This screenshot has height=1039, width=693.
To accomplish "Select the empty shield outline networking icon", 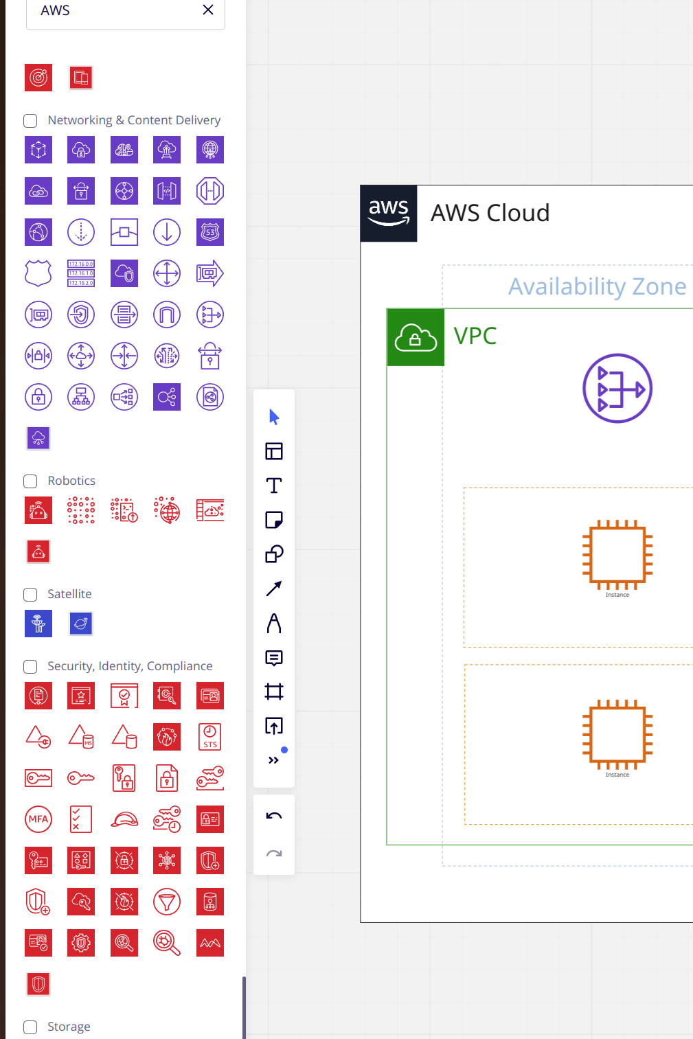I will 38,273.
